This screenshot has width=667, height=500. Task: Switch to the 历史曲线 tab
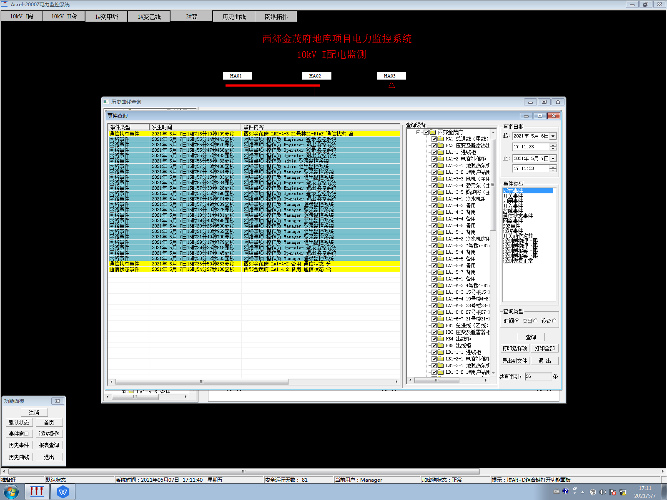pyautogui.click(x=234, y=16)
